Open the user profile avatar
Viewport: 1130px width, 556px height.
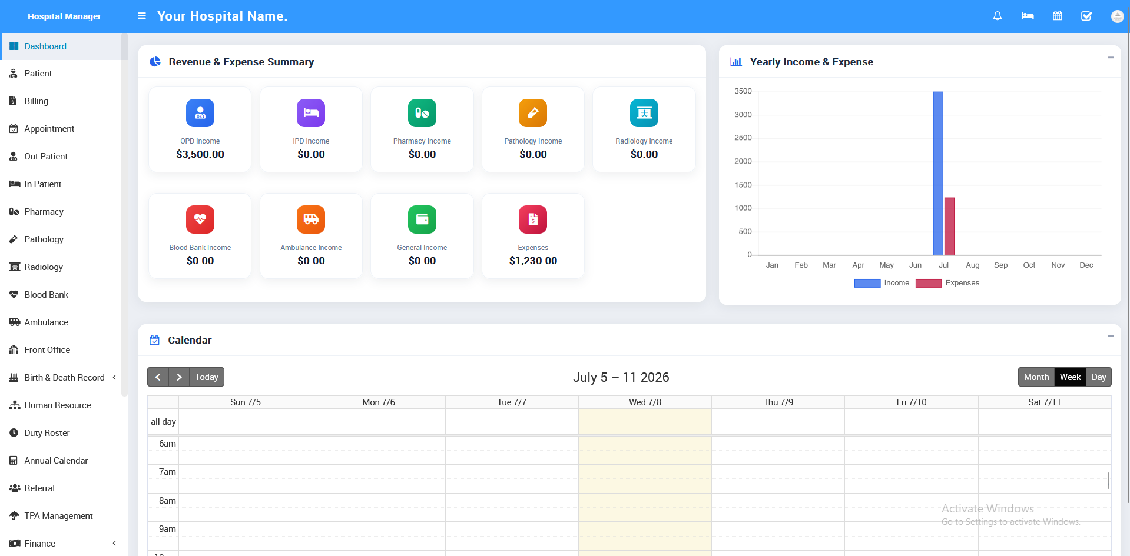point(1117,16)
